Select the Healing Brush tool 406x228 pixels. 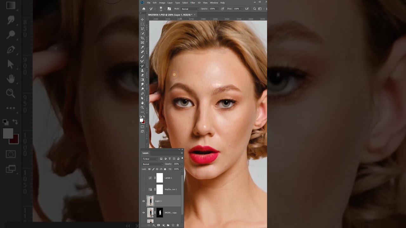point(142,52)
